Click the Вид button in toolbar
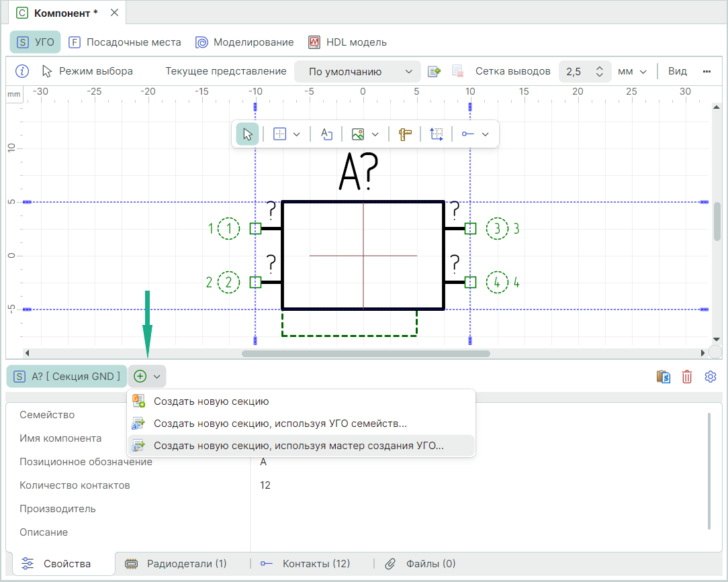Image resolution: width=728 pixels, height=582 pixels. point(677,71)
